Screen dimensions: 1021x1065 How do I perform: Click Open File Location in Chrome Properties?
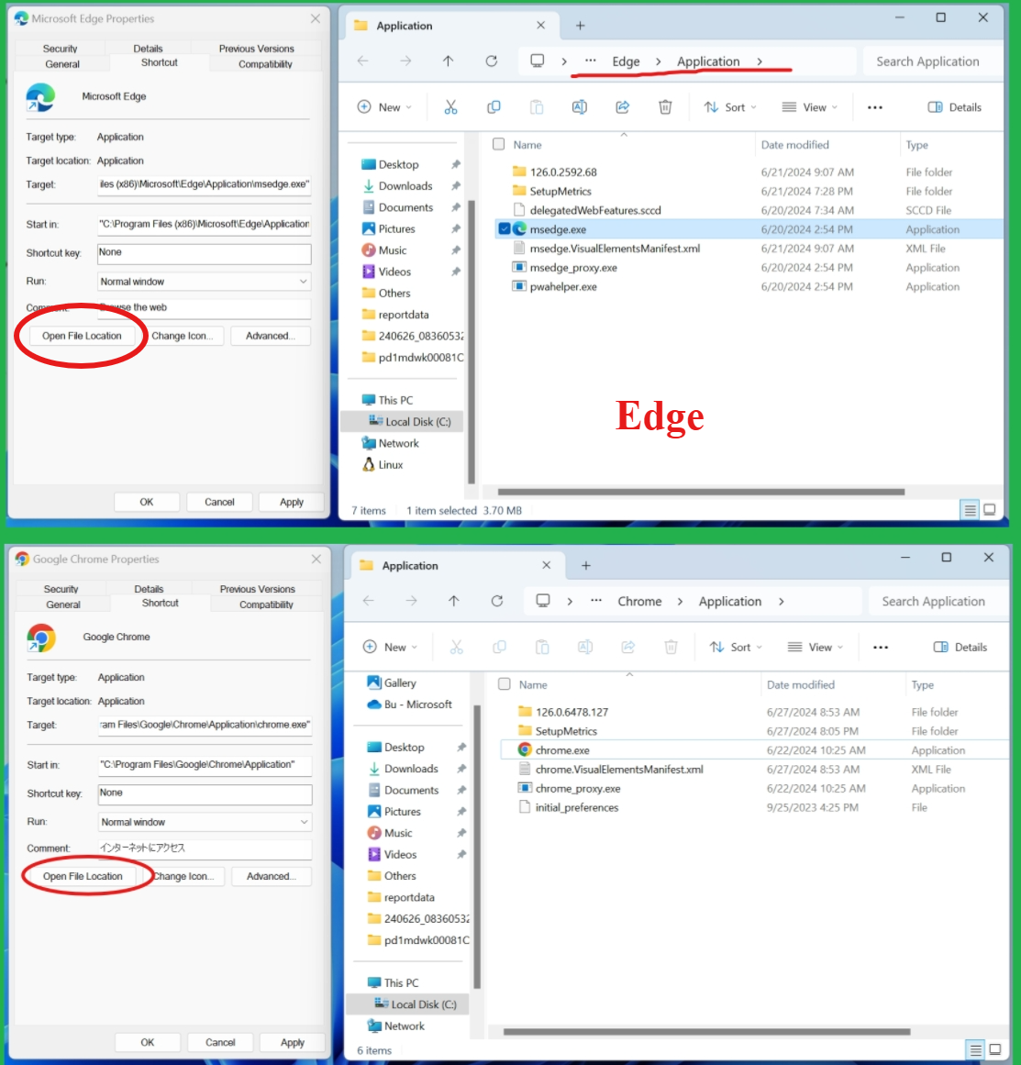[81, 876]
